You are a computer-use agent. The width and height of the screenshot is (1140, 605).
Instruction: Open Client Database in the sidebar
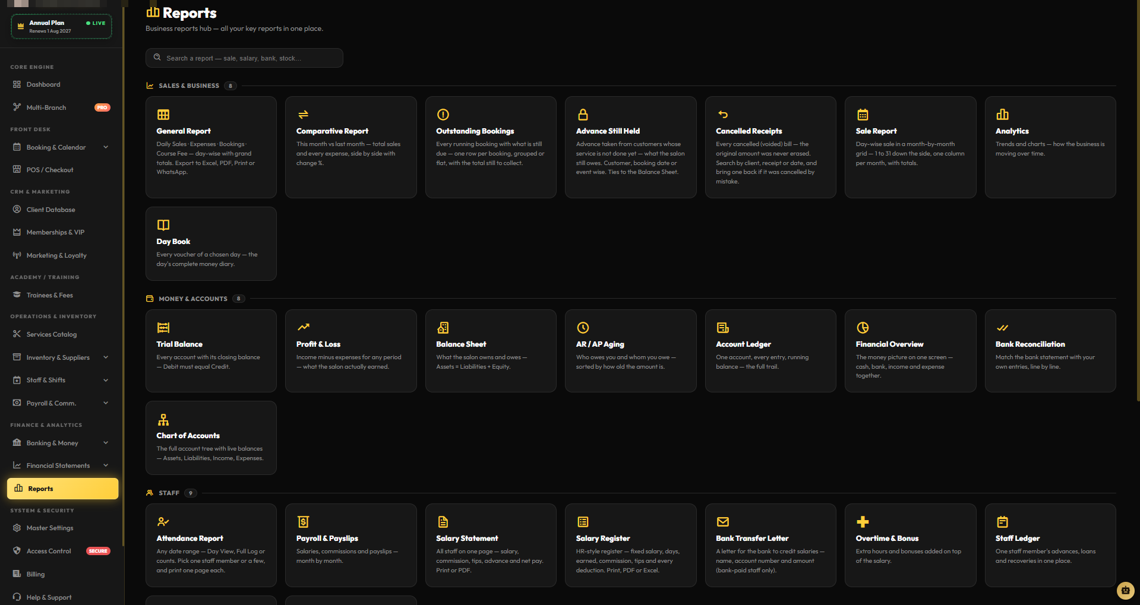tap(62, 210)
